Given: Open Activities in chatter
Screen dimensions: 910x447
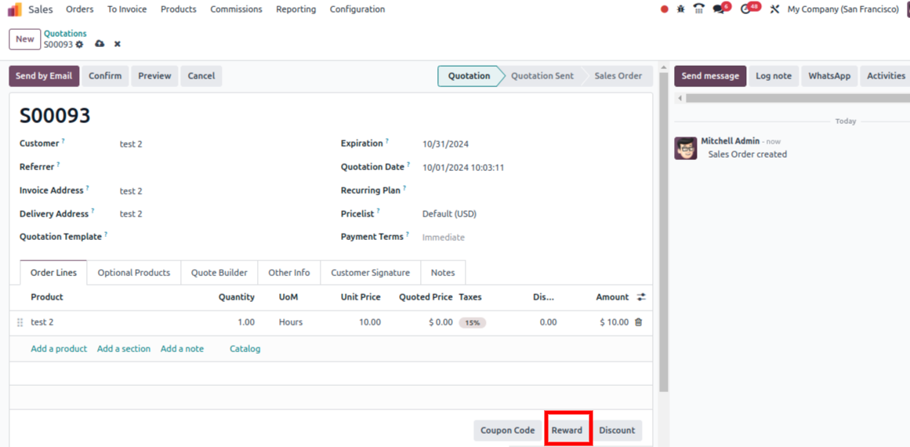Looking at the screenshot, I should pos(886,76).
